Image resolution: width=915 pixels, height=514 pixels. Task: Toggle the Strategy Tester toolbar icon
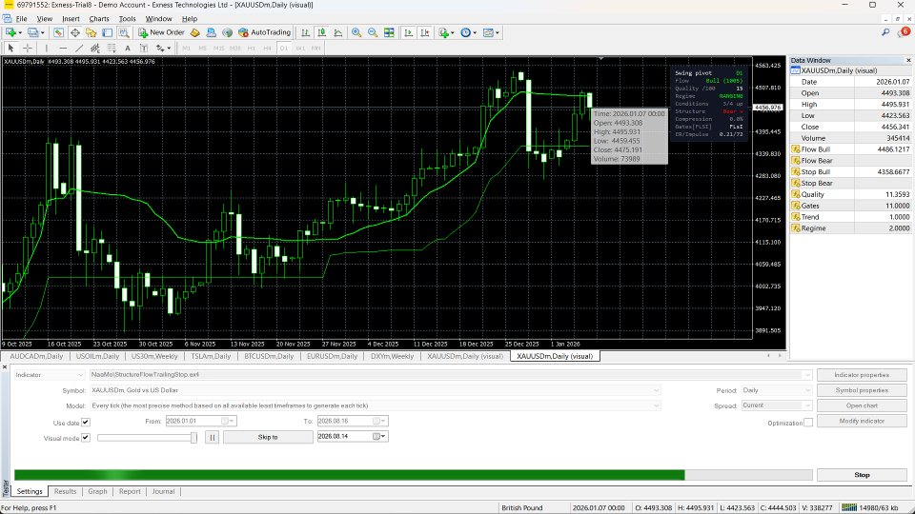coord(124,32)
